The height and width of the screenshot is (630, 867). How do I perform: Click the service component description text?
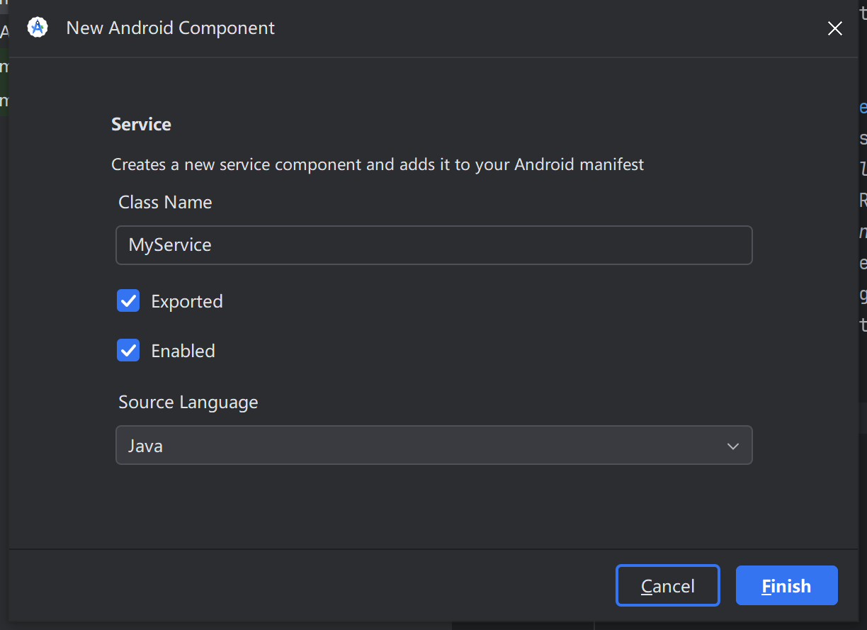pos(378,164)
